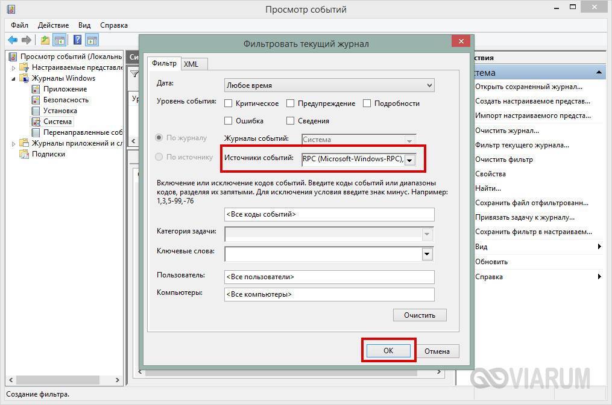612x405 pixels.
Task: Open the Дата time range dropdown
Action: (x=429, y=85)
